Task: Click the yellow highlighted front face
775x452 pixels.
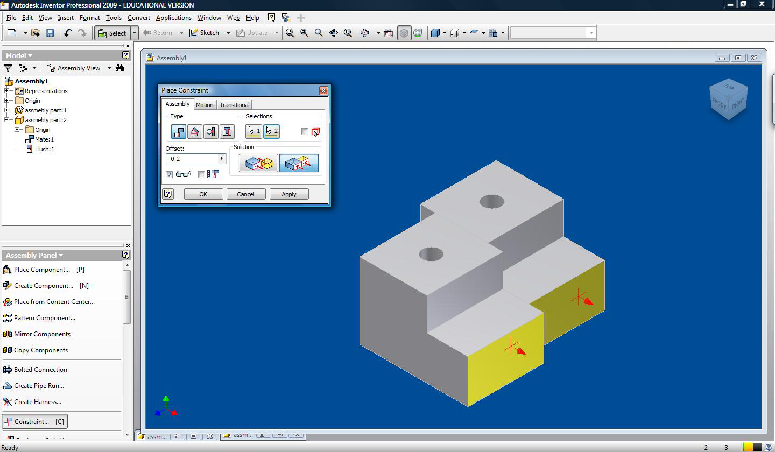Action: click(x=505, y=359)
